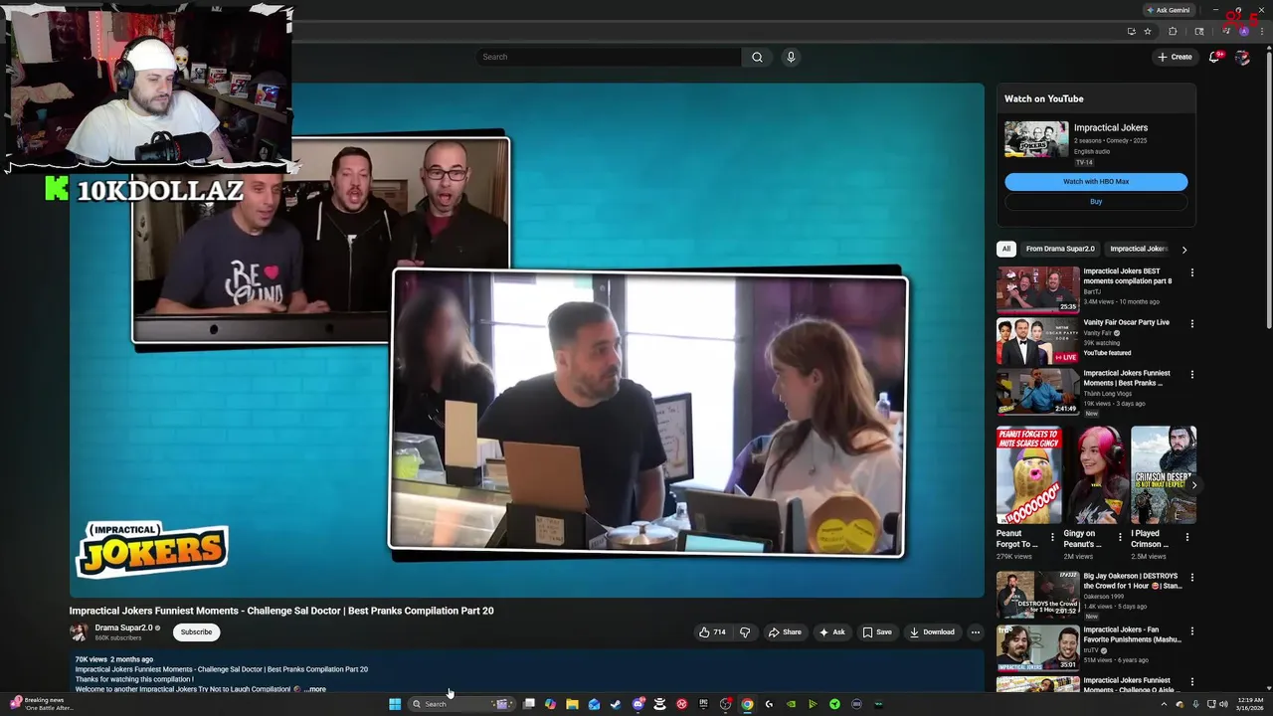Click the Create button
The height and width of the screenshot is (716, 1273).
click(x=1175, y=57)
